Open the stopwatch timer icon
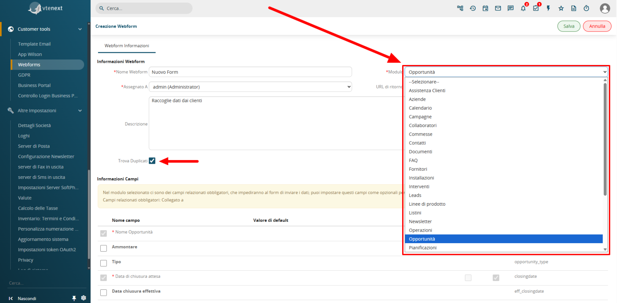This screenshot has width=617, height=303. pyautogui.click(x=586, y=8)
